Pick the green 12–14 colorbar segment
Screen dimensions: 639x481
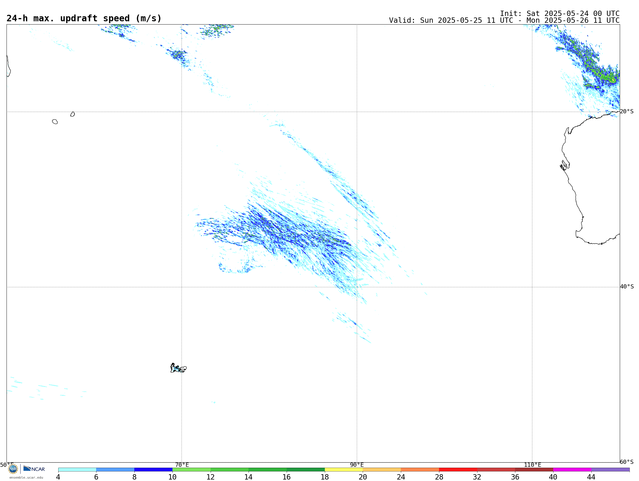(230, 470)
